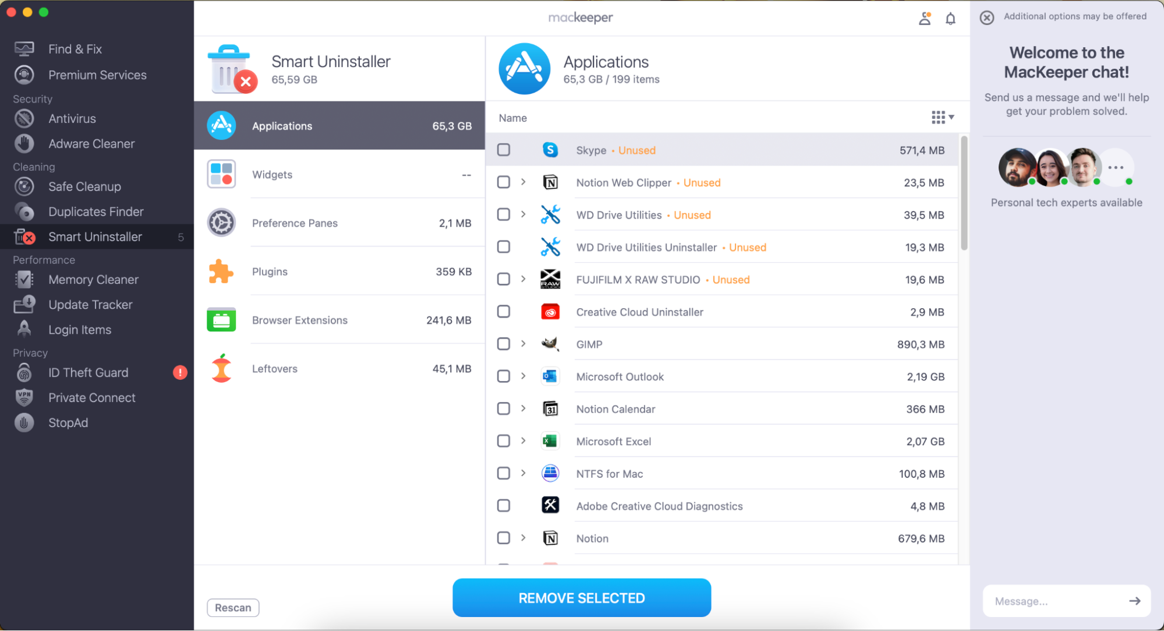
Task: Check the Skype application checkbox
Action: [x=504, y=150]
